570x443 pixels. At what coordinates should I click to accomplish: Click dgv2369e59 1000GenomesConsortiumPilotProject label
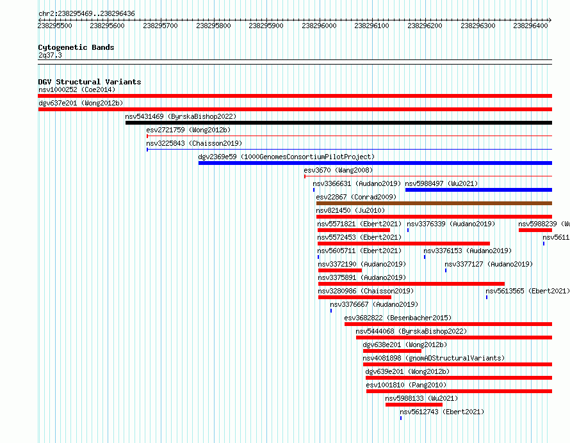pos(286,157)
